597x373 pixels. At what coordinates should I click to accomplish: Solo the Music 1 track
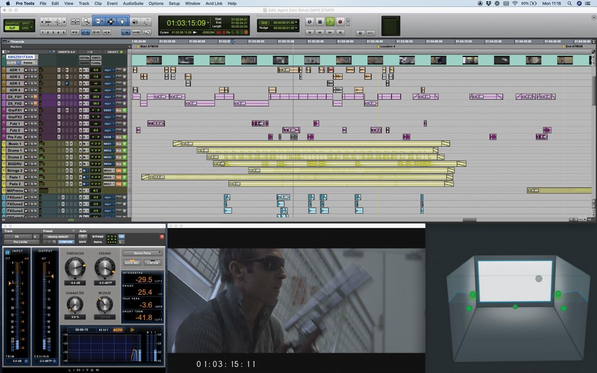tap(31, 144)
